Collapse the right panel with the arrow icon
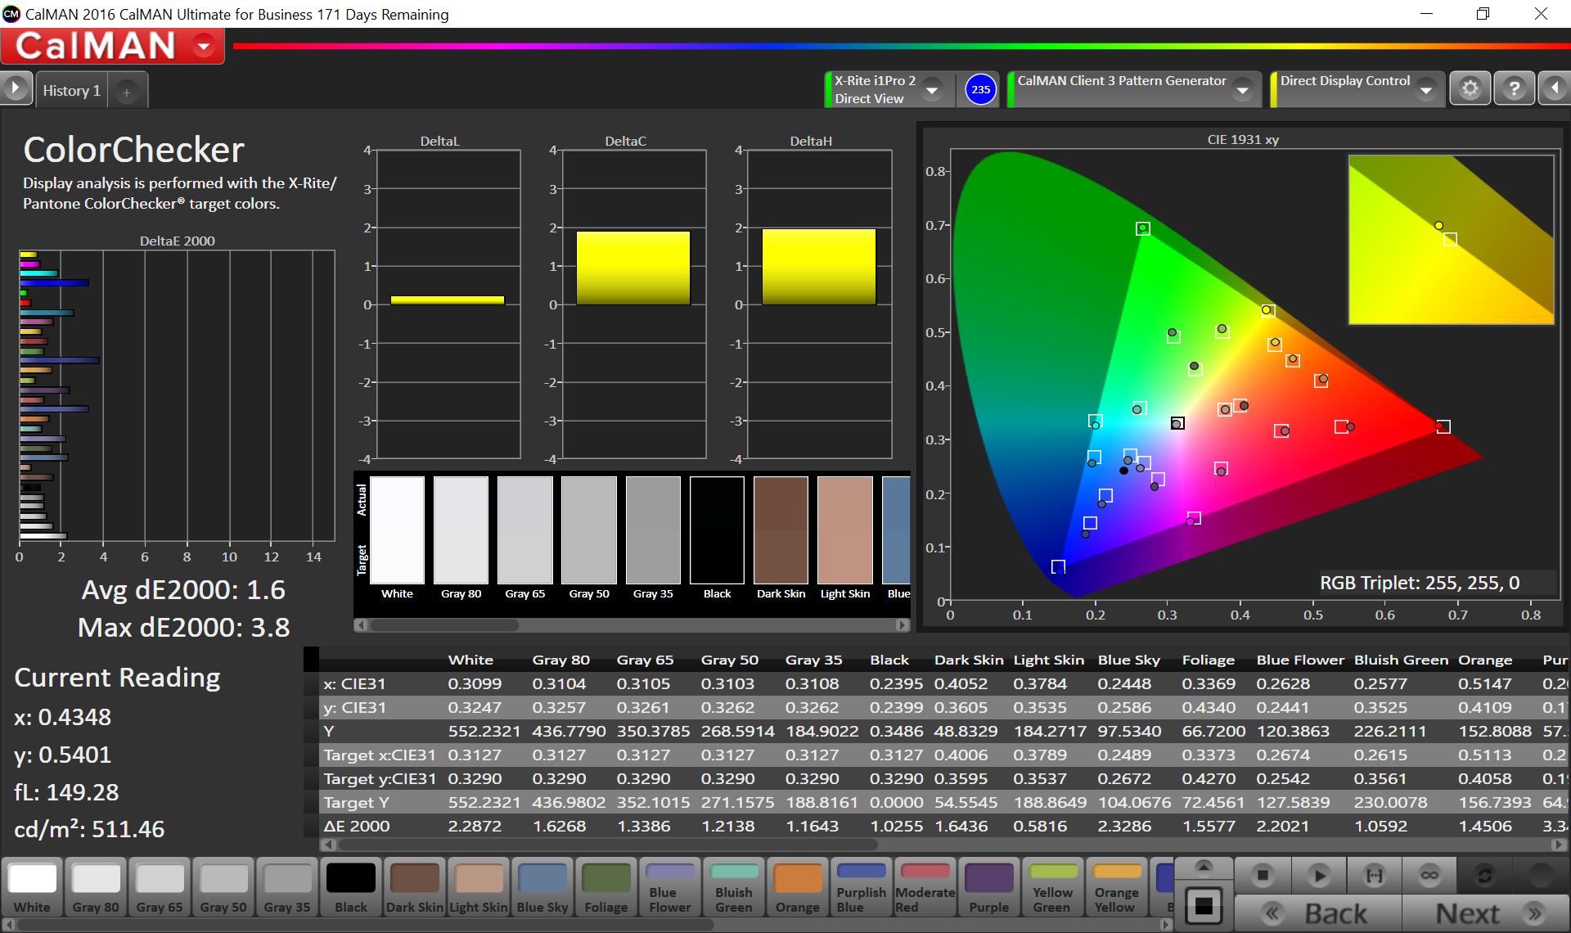 point(1555,88)
